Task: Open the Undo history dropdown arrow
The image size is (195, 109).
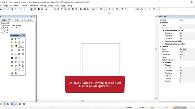Action: pos(18,9)
